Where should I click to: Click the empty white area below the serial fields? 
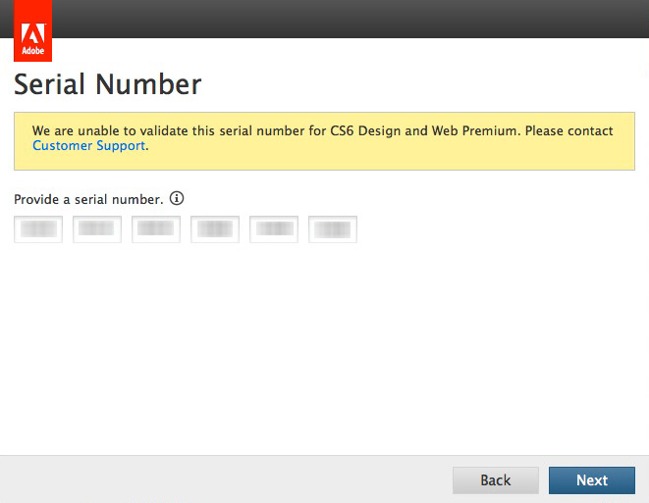coord(324,353)
